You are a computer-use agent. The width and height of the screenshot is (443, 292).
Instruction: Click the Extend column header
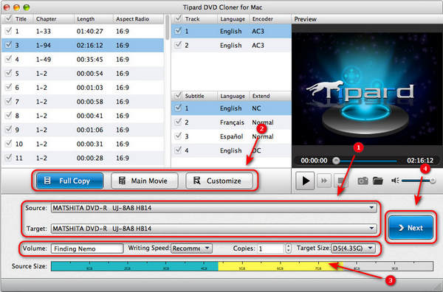click(x=270, y=96)
